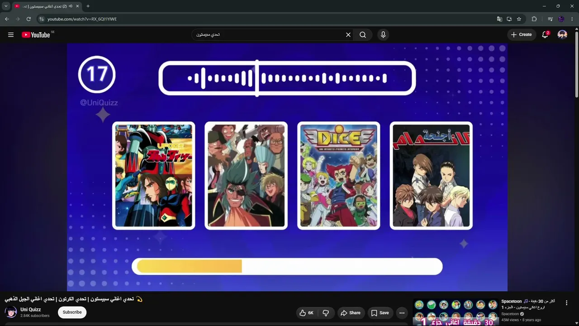Image resolution: width=579 pixels, height=326 pixels.
Task: Mute the tab using its speaker icon
Action: point(71,6)
